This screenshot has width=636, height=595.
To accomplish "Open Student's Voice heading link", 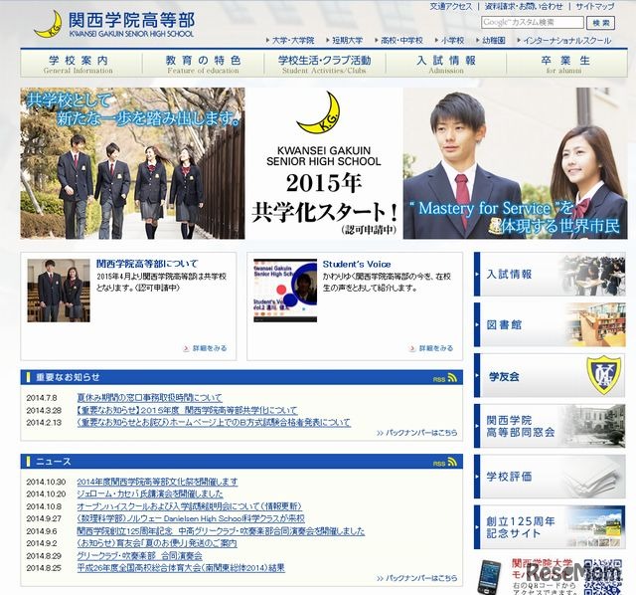I will (357, 264).
